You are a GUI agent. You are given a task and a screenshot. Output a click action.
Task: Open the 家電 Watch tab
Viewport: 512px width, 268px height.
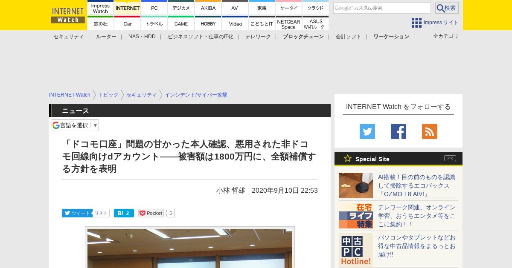tap(262, 8)
